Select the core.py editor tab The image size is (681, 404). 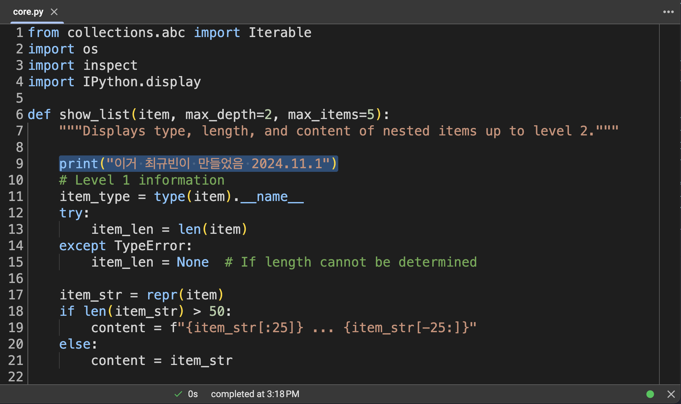(28, 12)
